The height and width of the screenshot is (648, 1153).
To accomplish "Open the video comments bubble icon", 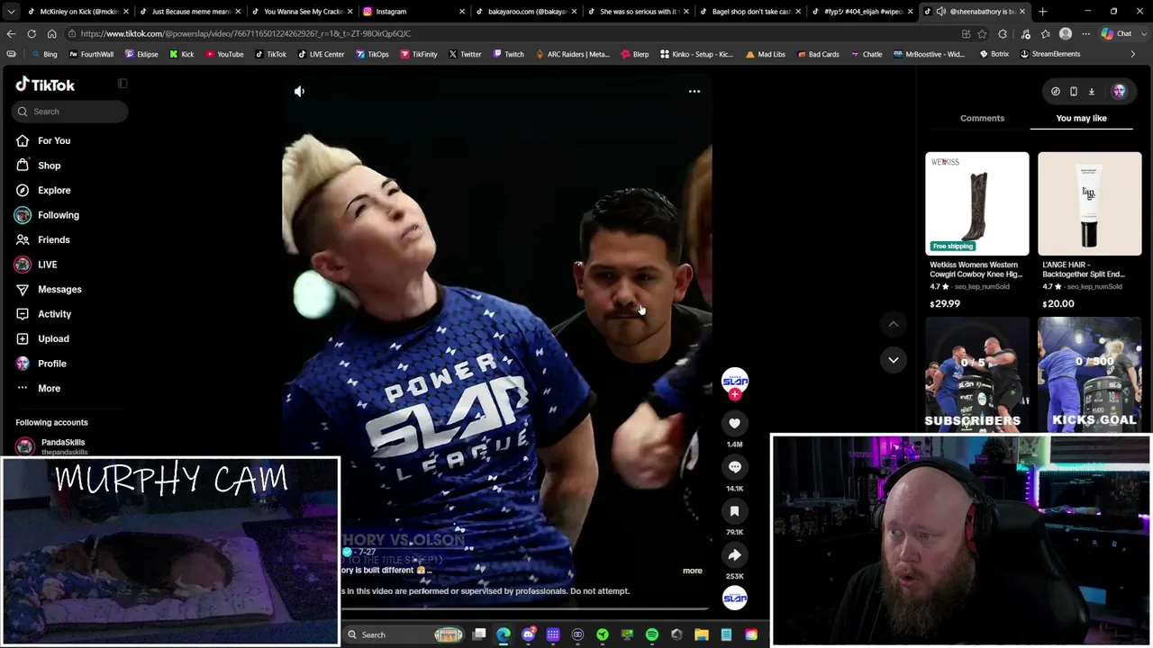I will point(734,467).
